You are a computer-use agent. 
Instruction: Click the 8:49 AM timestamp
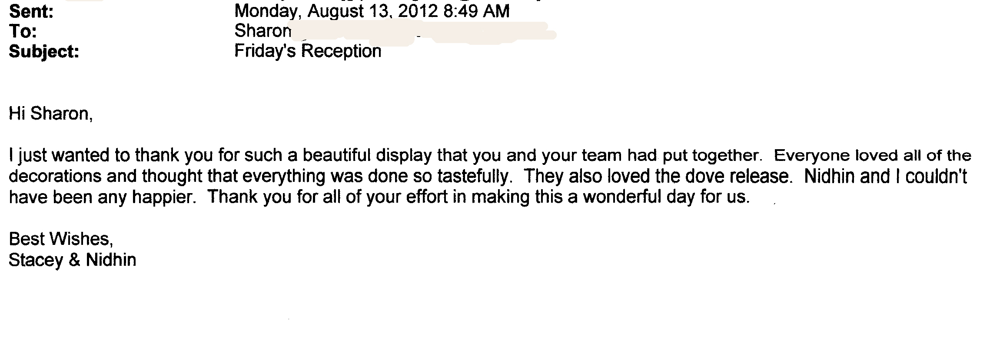[477, 11]
